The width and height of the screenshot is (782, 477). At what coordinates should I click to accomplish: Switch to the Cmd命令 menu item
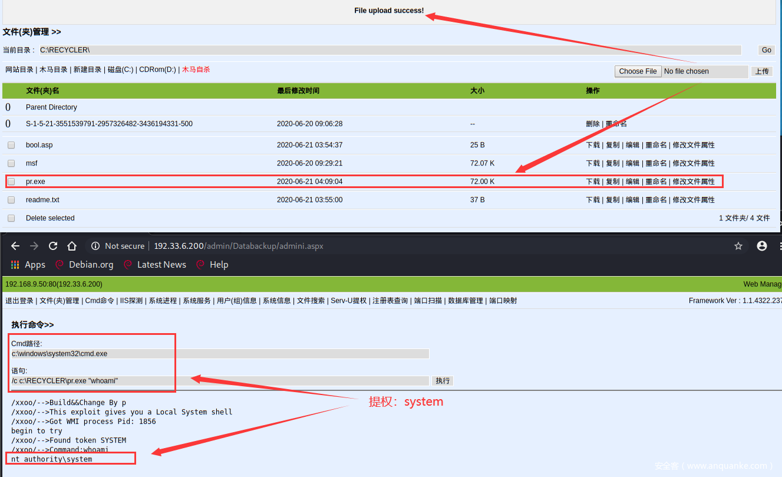(100, 301)
